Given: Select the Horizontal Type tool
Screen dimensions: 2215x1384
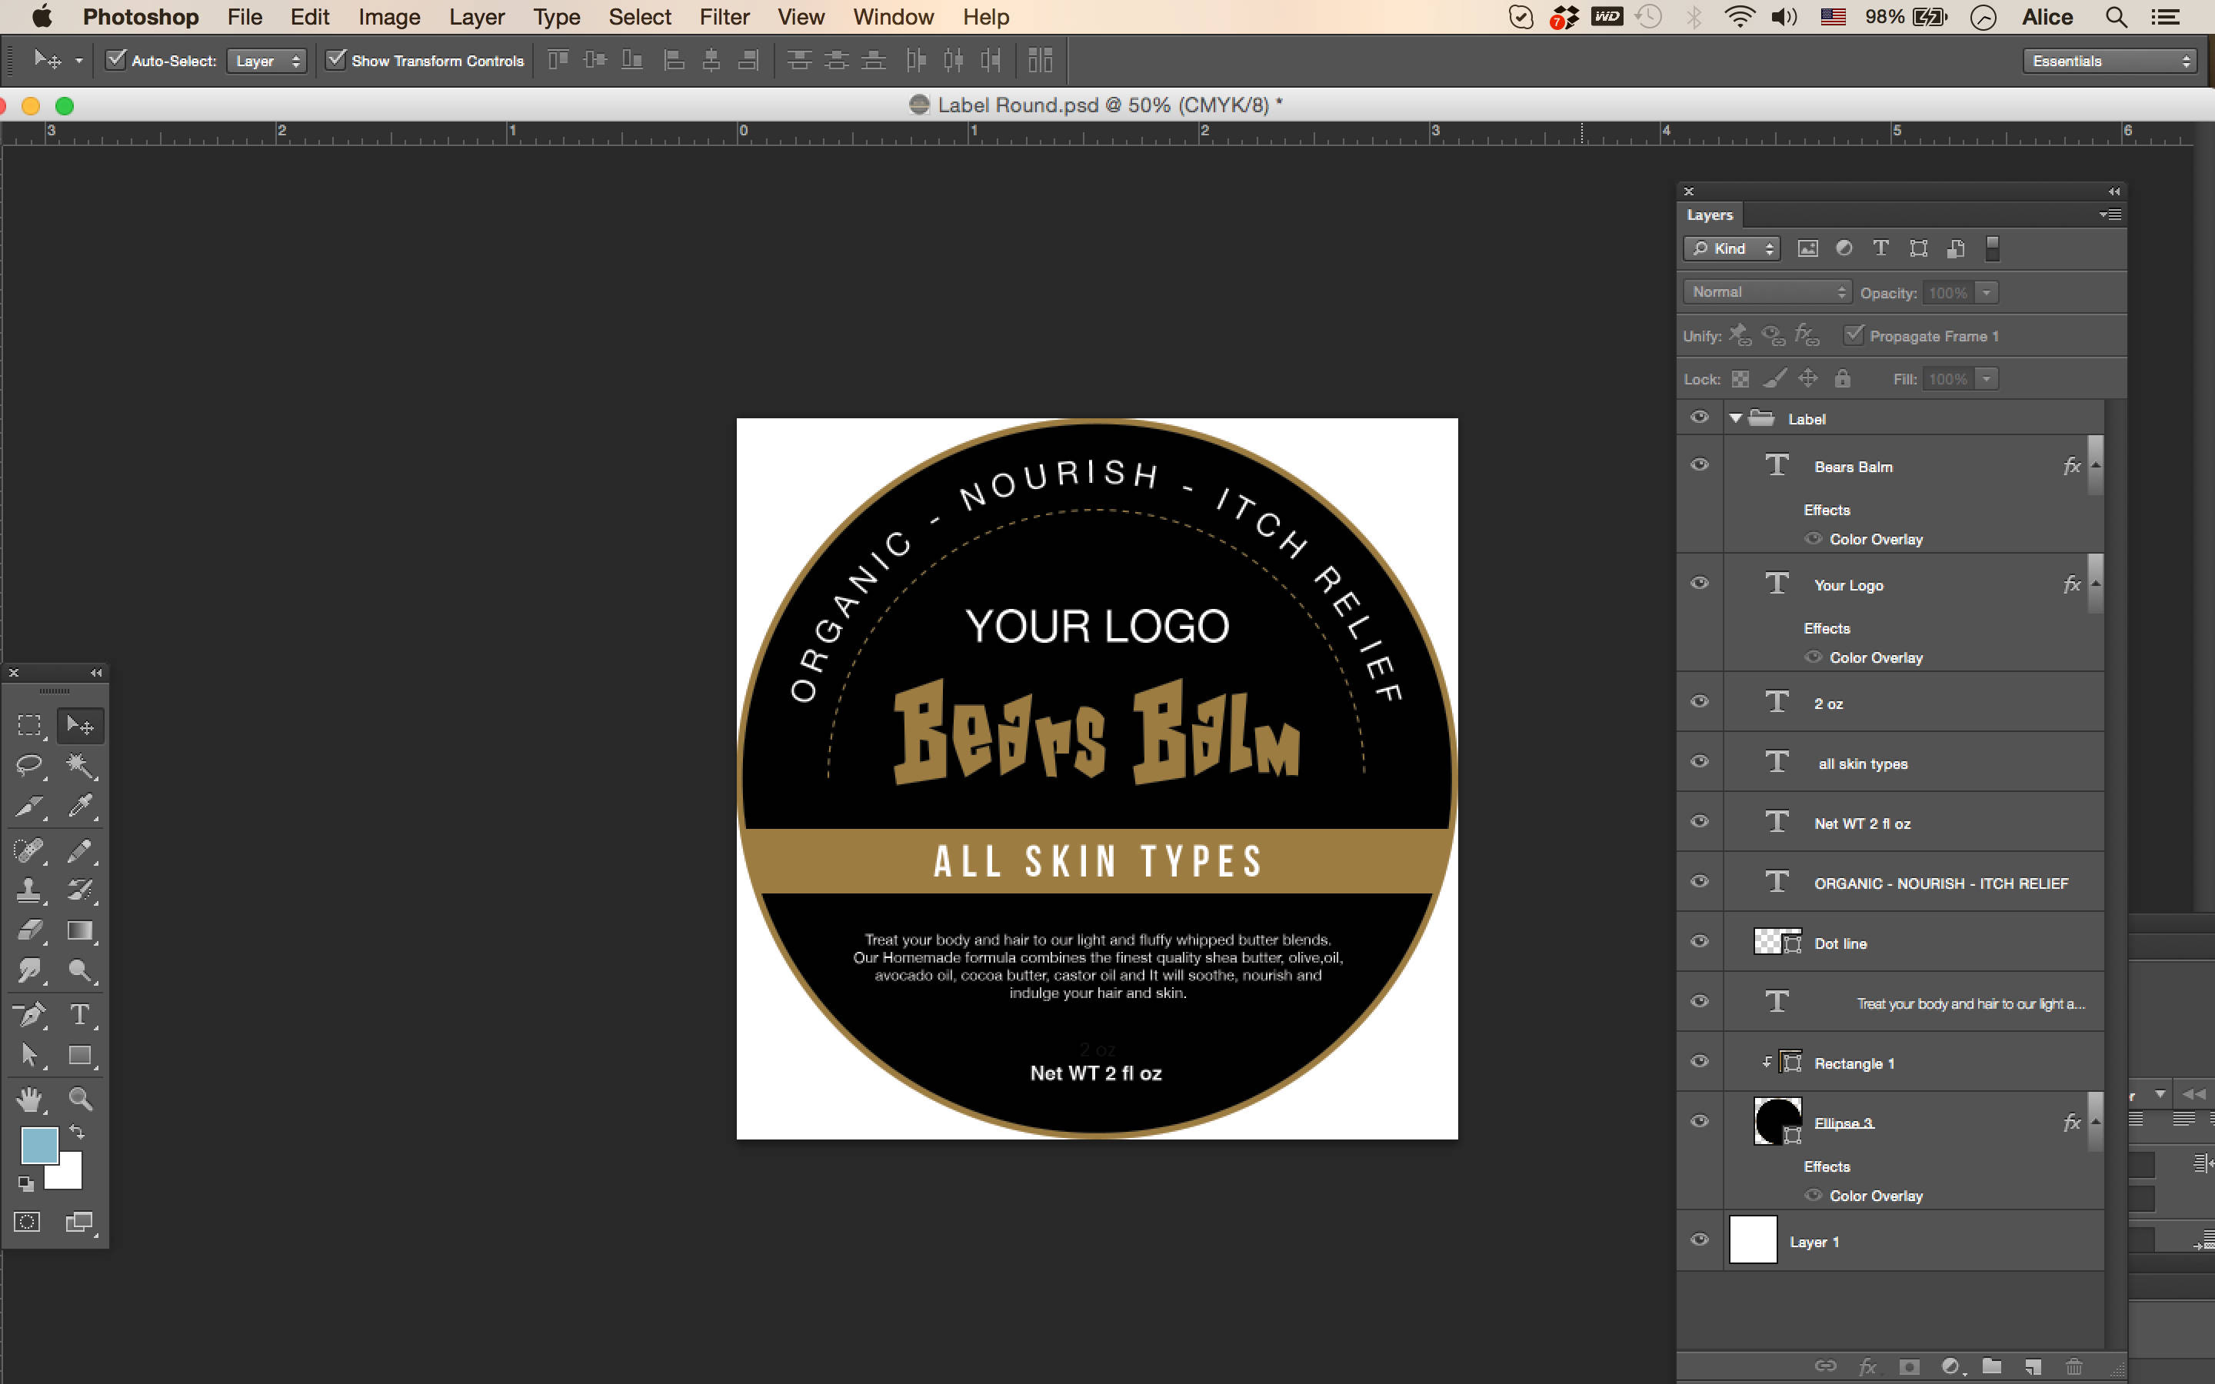Looking at the screenshot, I should (x=81, y=1014).
